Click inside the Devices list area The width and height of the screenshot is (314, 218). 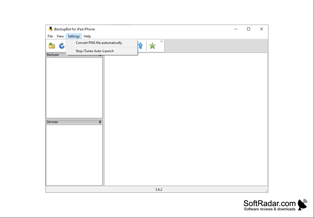pyautogui.click(x=74, y=155)
